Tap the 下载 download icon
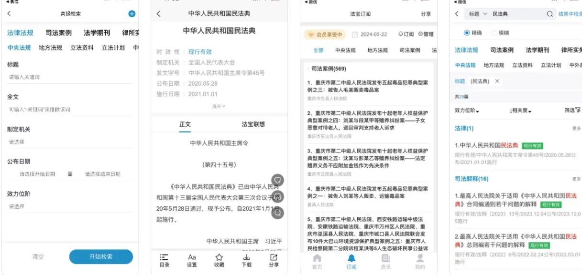Screen dimensions: 582x275 [x=246, y=260]
